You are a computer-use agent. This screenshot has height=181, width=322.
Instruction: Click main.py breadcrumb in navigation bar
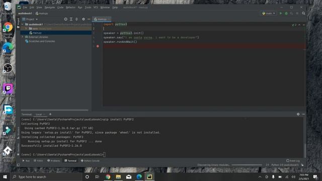pyautogui.click(x=42, y=14)
